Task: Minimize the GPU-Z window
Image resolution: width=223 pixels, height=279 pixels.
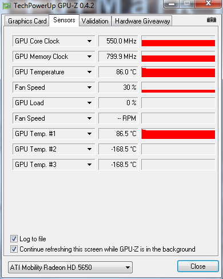Action: click(171, 4)
